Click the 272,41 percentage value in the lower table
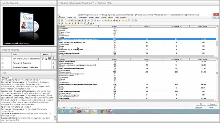This screenshot has height=123, width=220. pos(203,68)
